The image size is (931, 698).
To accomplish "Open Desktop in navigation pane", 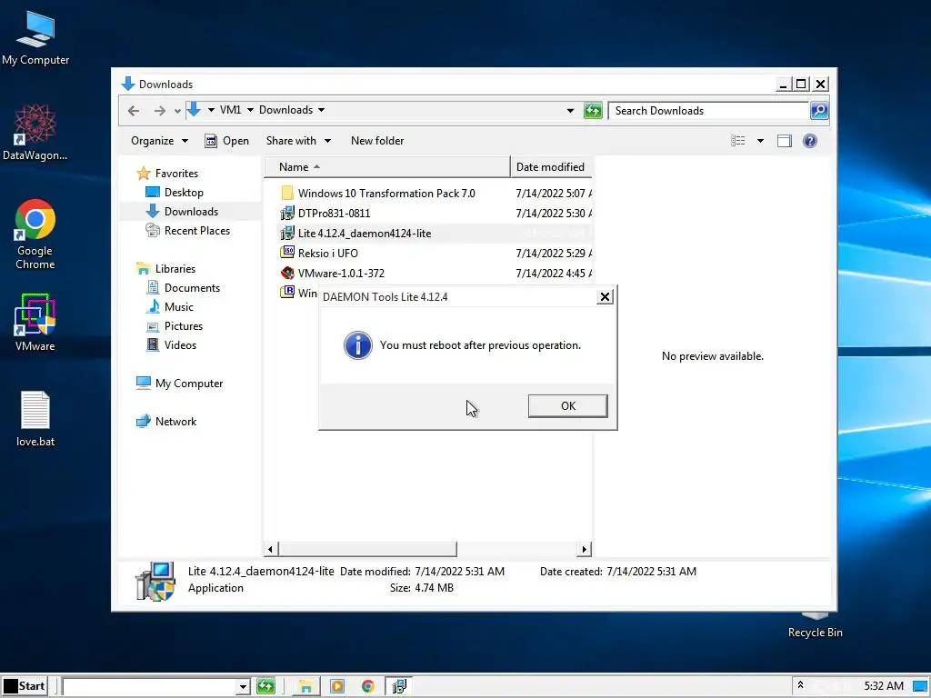I will coord(184,193).
